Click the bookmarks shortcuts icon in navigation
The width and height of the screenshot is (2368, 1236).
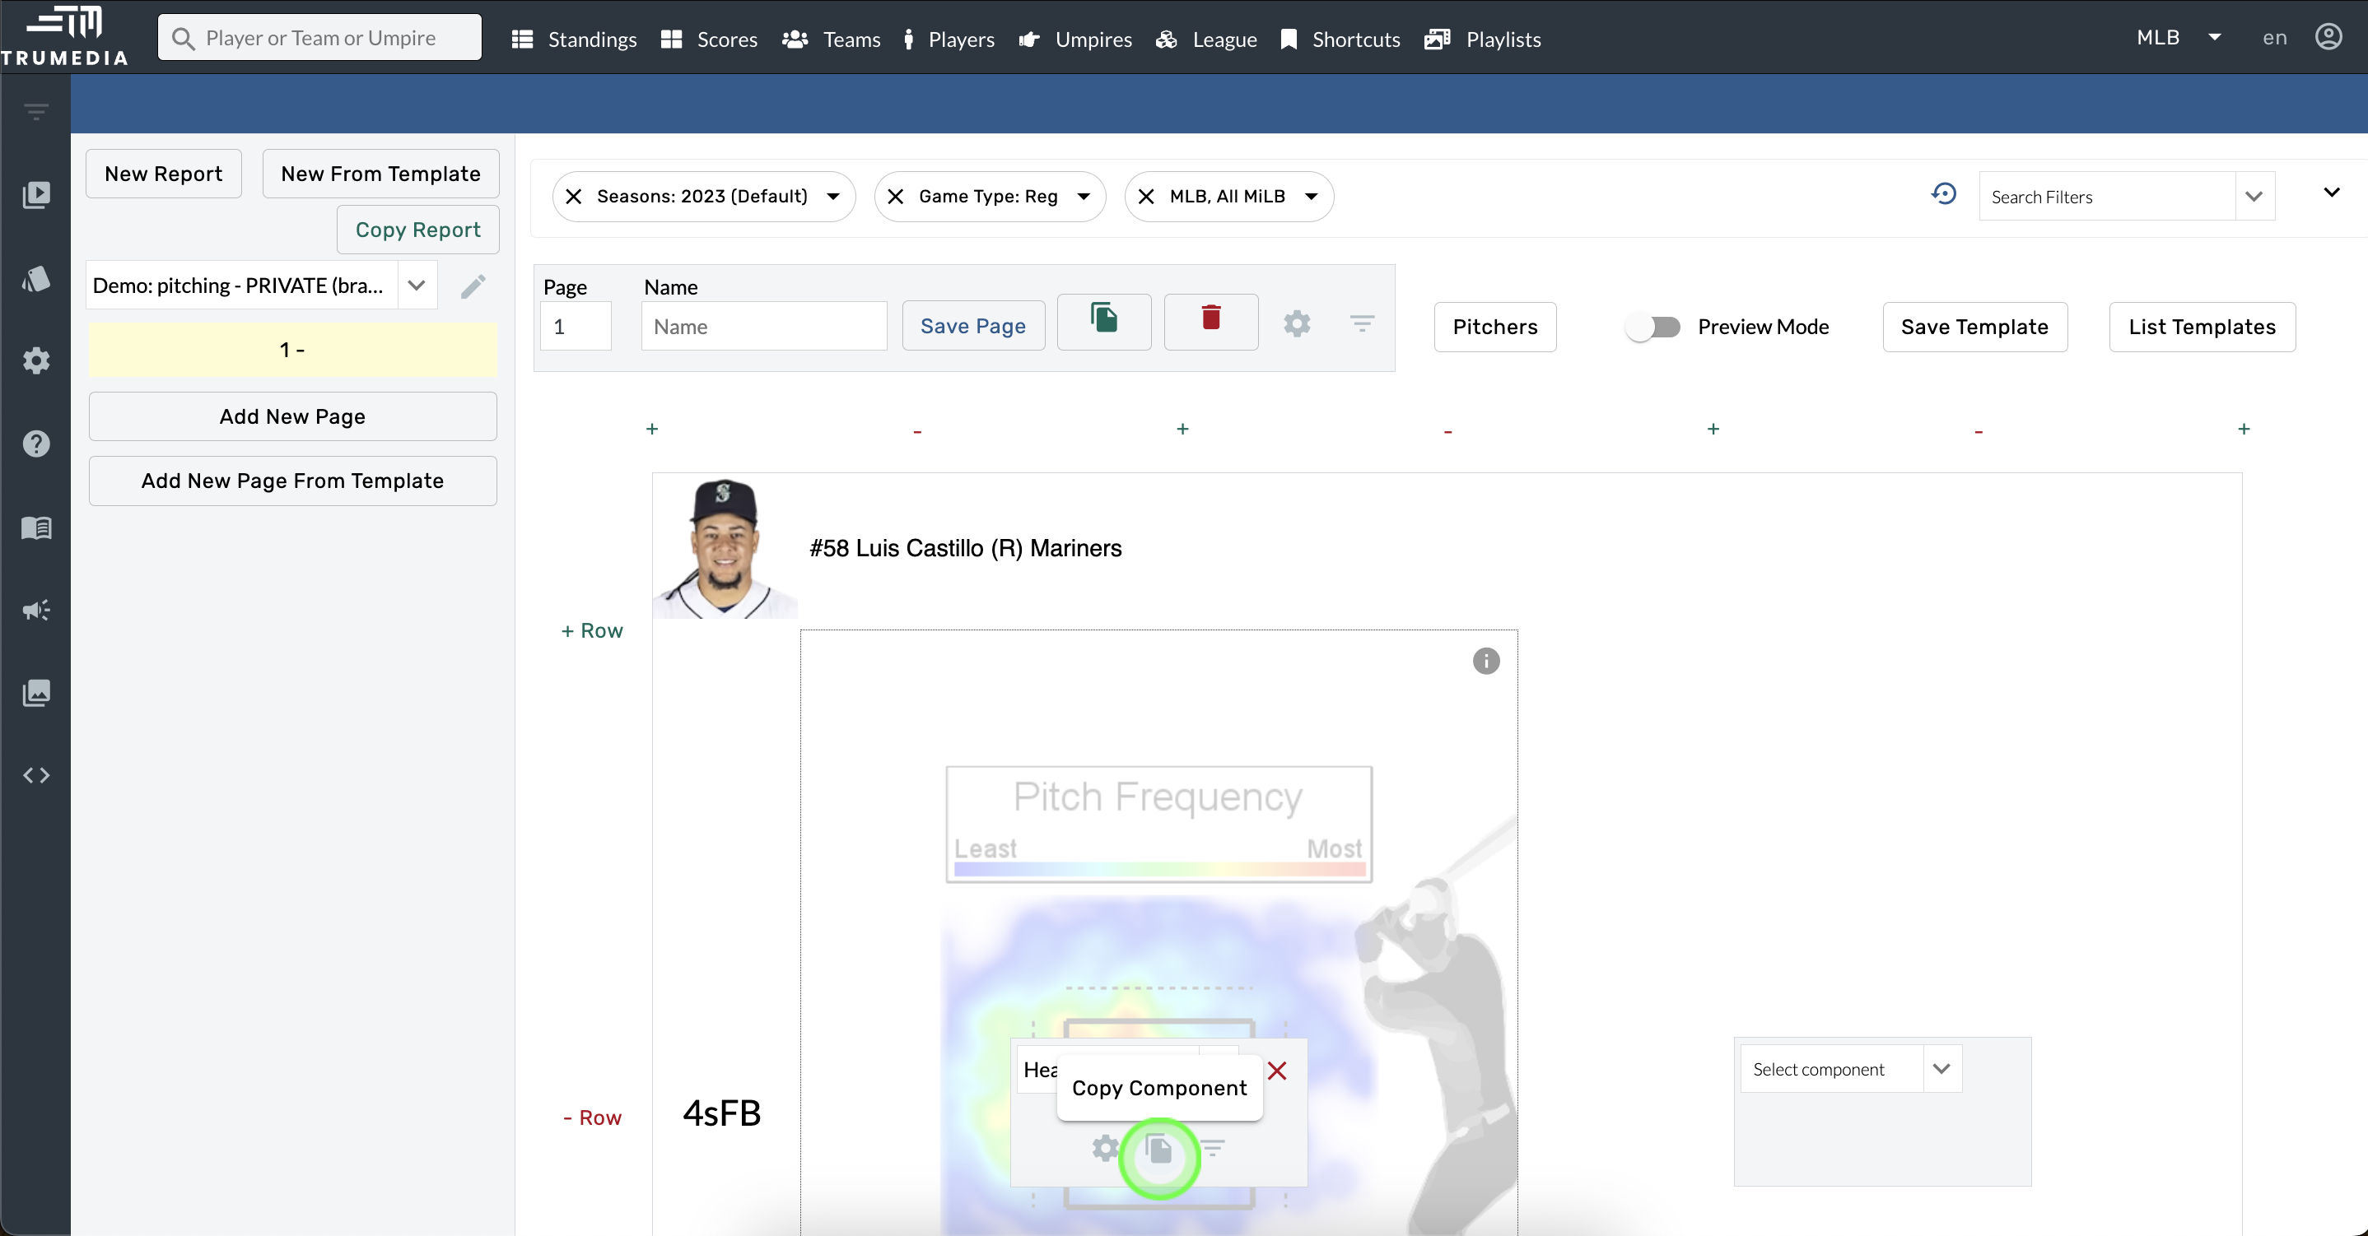click(x=1290, y=38)
